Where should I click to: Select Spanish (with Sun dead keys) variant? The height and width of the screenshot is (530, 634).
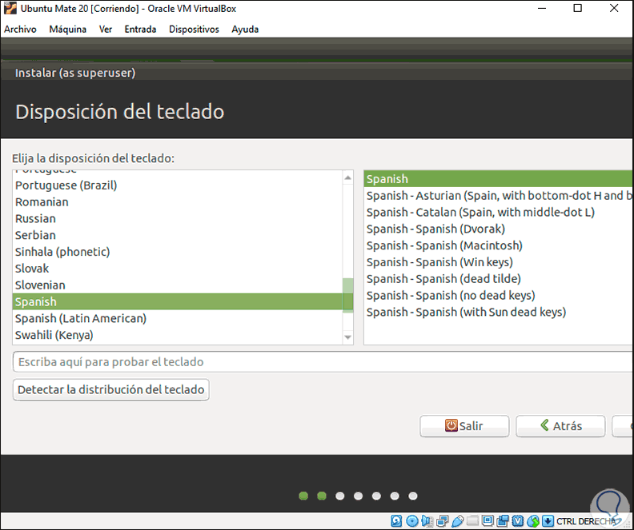pos(499,312)
